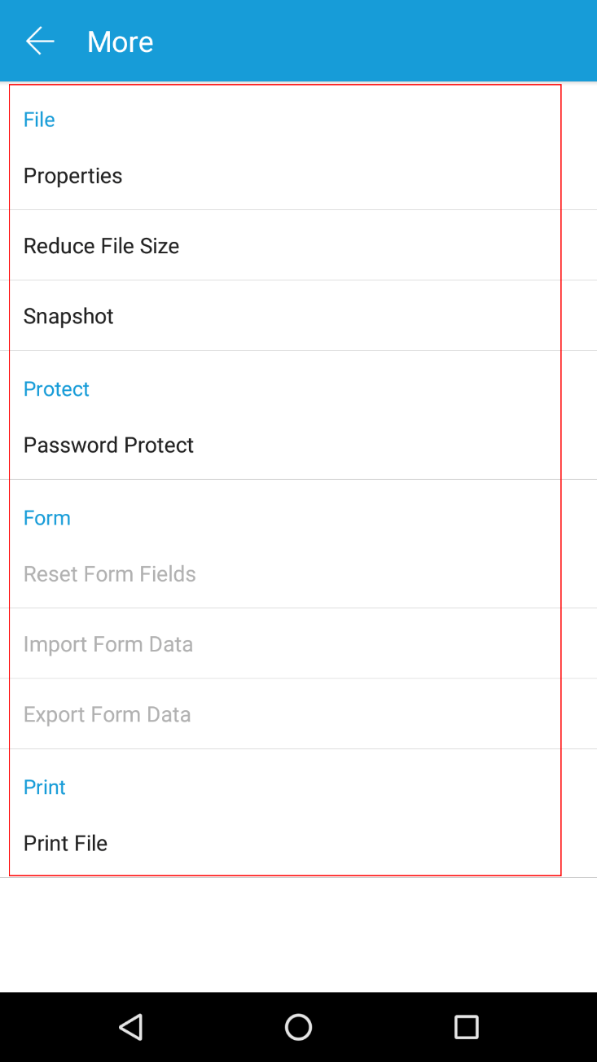Tap the Android recent apps square icon
Screen dimensions: 597x1062
tap(465, 1027)
